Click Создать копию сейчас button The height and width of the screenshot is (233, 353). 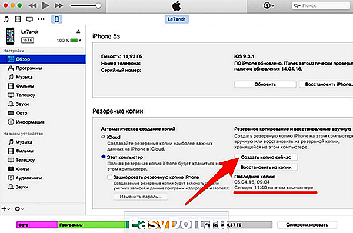point(266,157)
